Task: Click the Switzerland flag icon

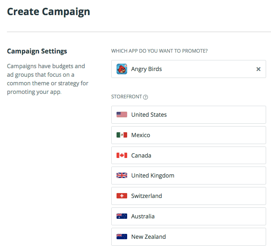Action: point(122,196)
